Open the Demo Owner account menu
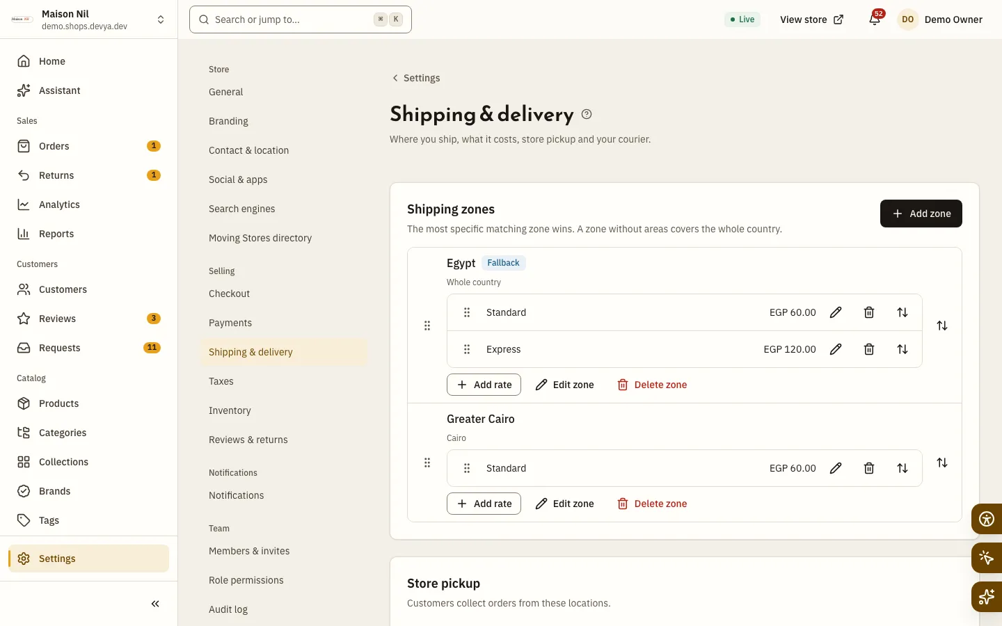Screen dimensions: 1002x626 point(941,19)
